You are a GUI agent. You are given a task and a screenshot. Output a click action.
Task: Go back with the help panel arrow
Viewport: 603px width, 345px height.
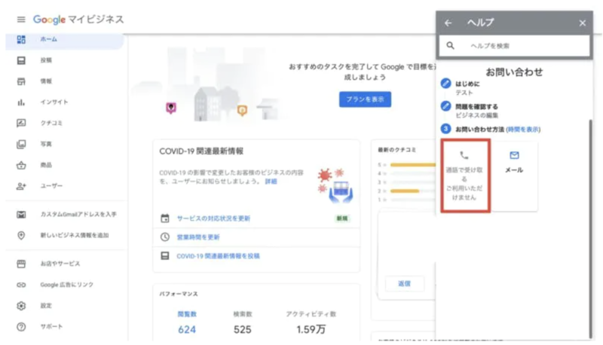(x=448, y=23)
